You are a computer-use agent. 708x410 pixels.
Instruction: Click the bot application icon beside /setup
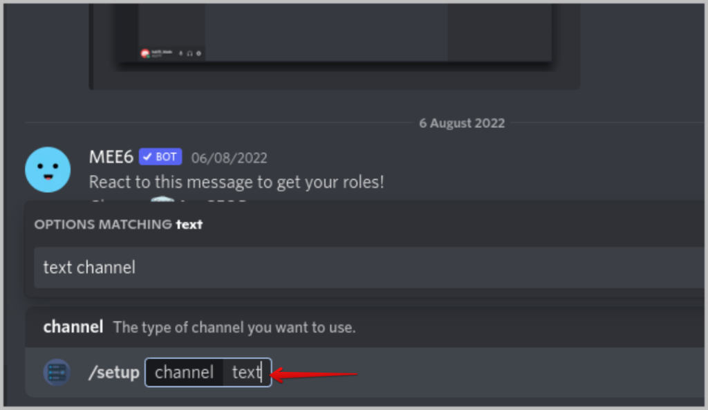57,373
